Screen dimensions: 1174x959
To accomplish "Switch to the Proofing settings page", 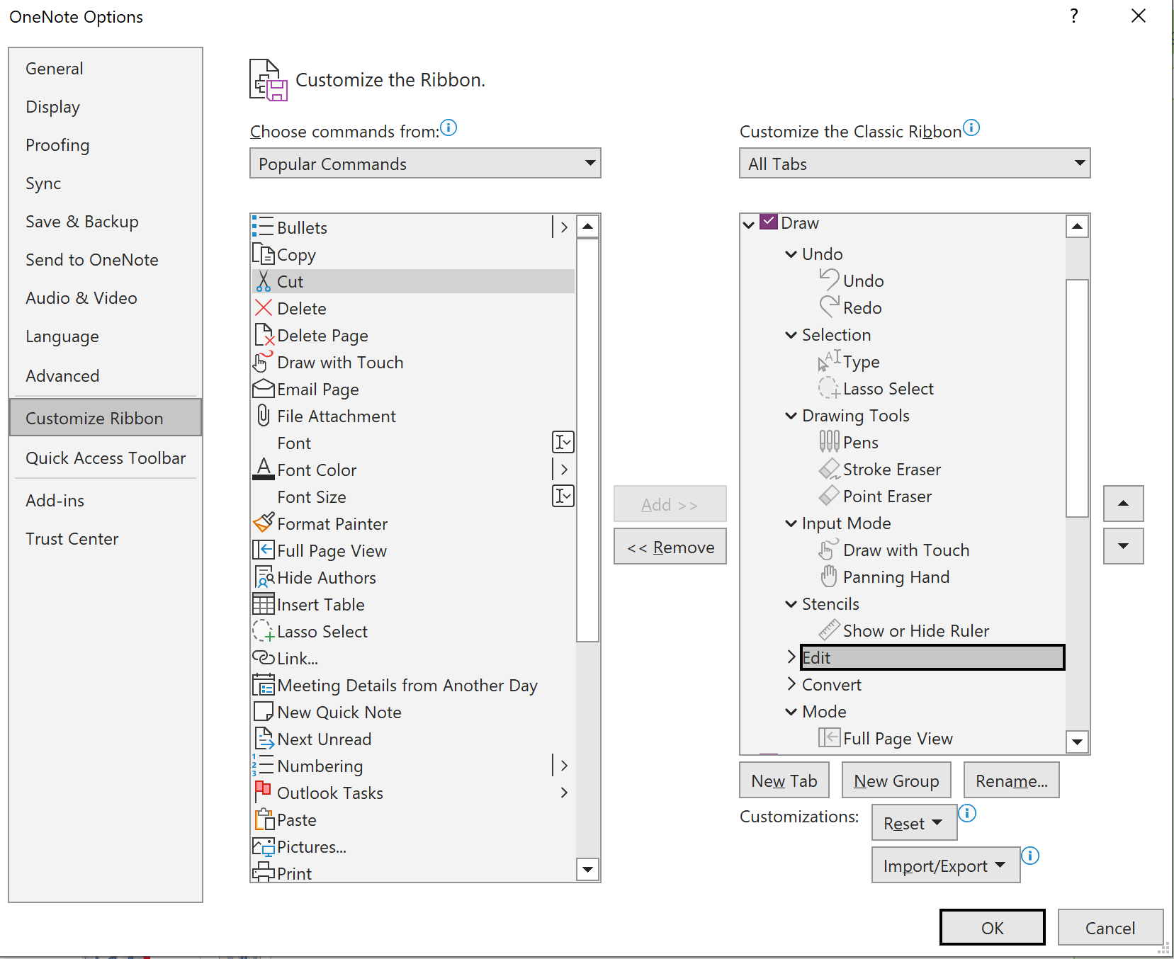I will point(57,144).
